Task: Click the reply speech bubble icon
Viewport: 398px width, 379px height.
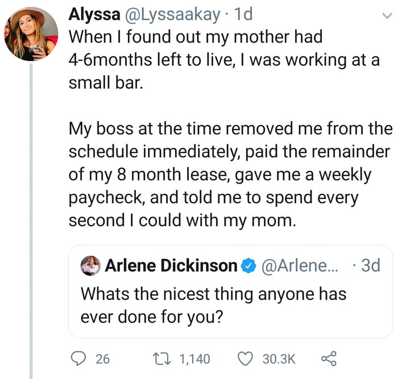Action: 77,359
